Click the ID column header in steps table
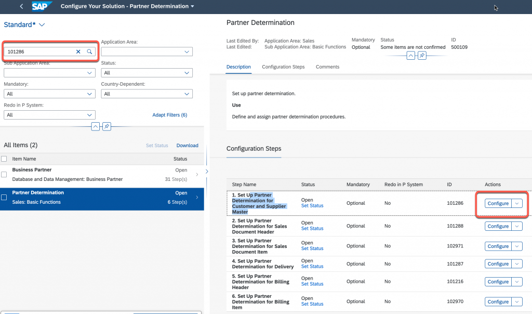The image size is (532, 314). click(x=449, y=185)
